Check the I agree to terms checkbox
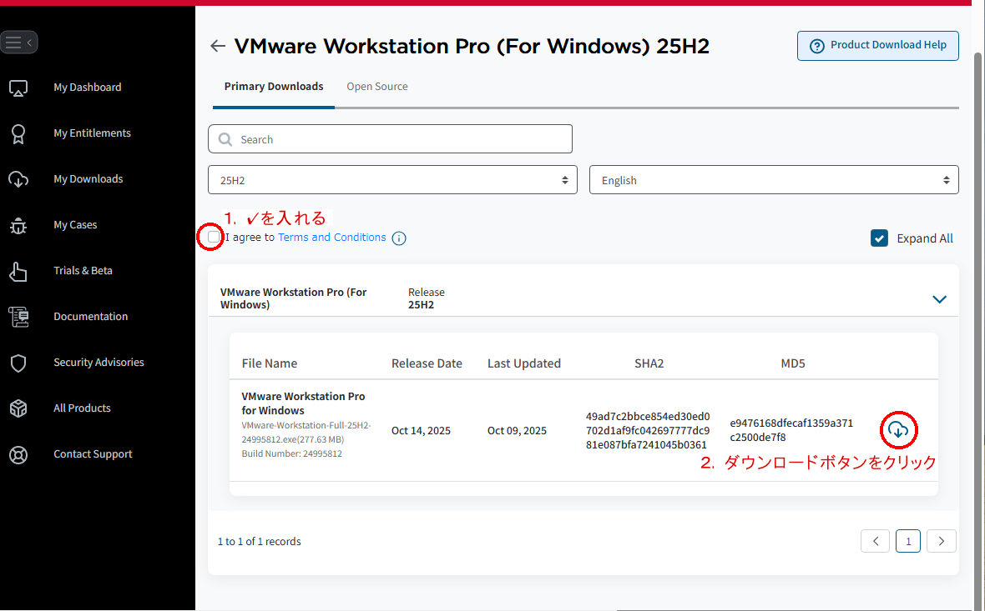Screen dimensions: 985x611 (215, 238)
